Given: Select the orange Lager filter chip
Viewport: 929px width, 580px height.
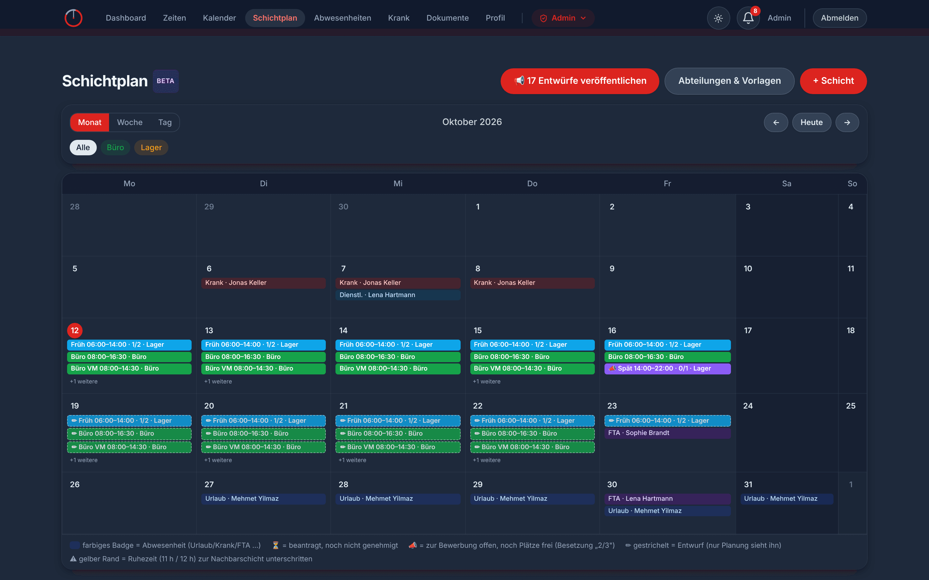Looking at the screenshot, I should click(x=151, y=148).
